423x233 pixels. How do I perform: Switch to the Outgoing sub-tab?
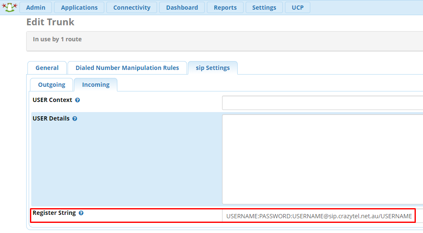point(52,85)
